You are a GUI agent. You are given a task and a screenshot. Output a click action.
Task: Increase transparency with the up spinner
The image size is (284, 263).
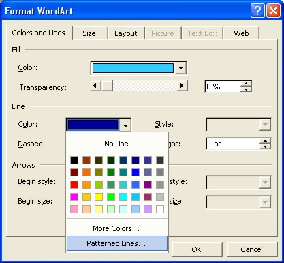[246, 84]
